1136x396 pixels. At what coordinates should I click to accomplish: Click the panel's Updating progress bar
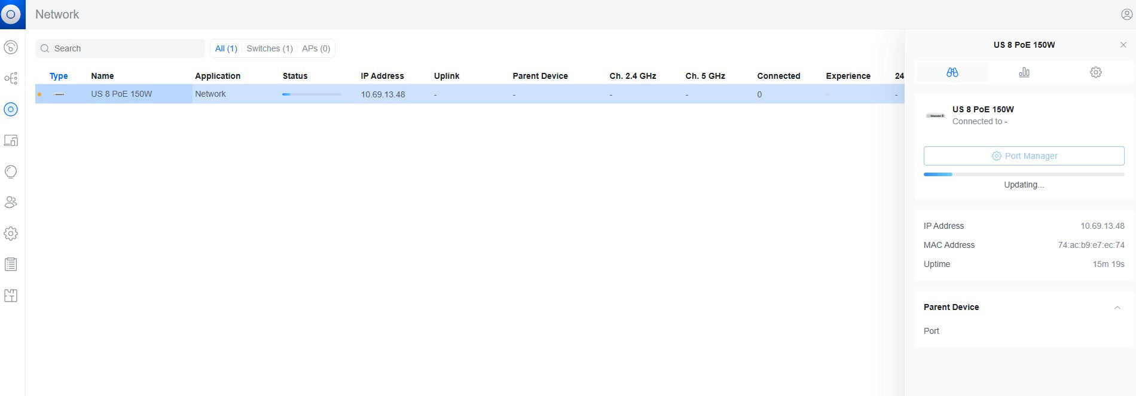pos(1024,174)
